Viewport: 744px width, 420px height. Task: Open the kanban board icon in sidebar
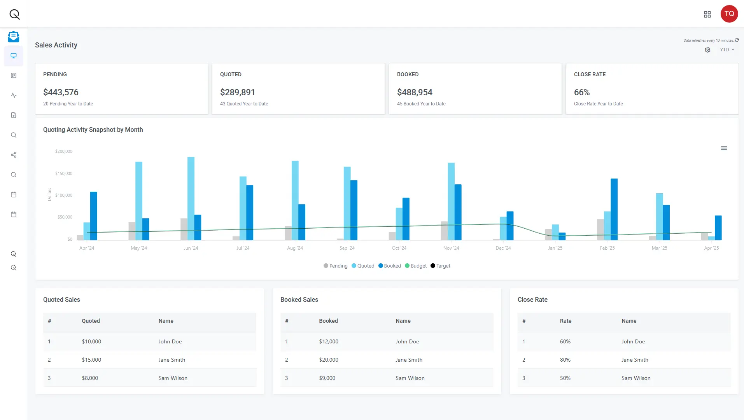[x=14, y=75]
